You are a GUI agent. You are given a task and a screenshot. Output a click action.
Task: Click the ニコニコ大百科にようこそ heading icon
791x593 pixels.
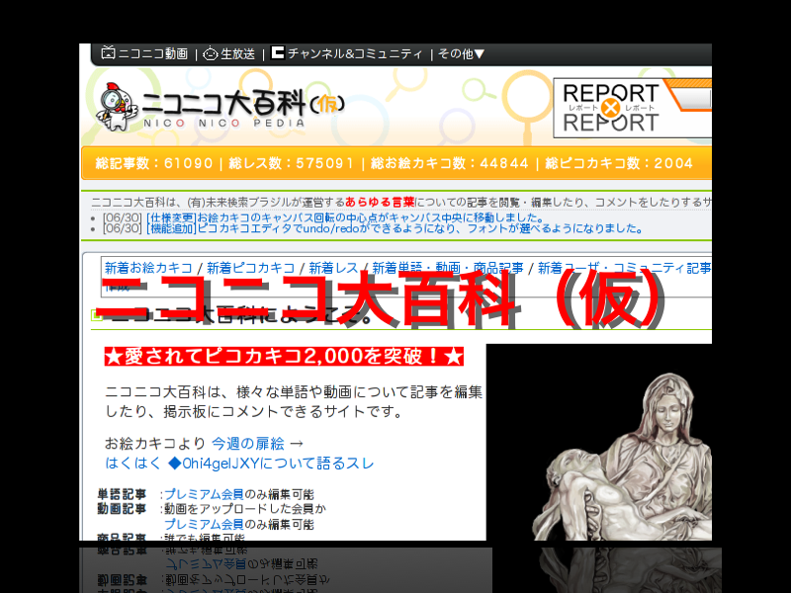point(97,315)
